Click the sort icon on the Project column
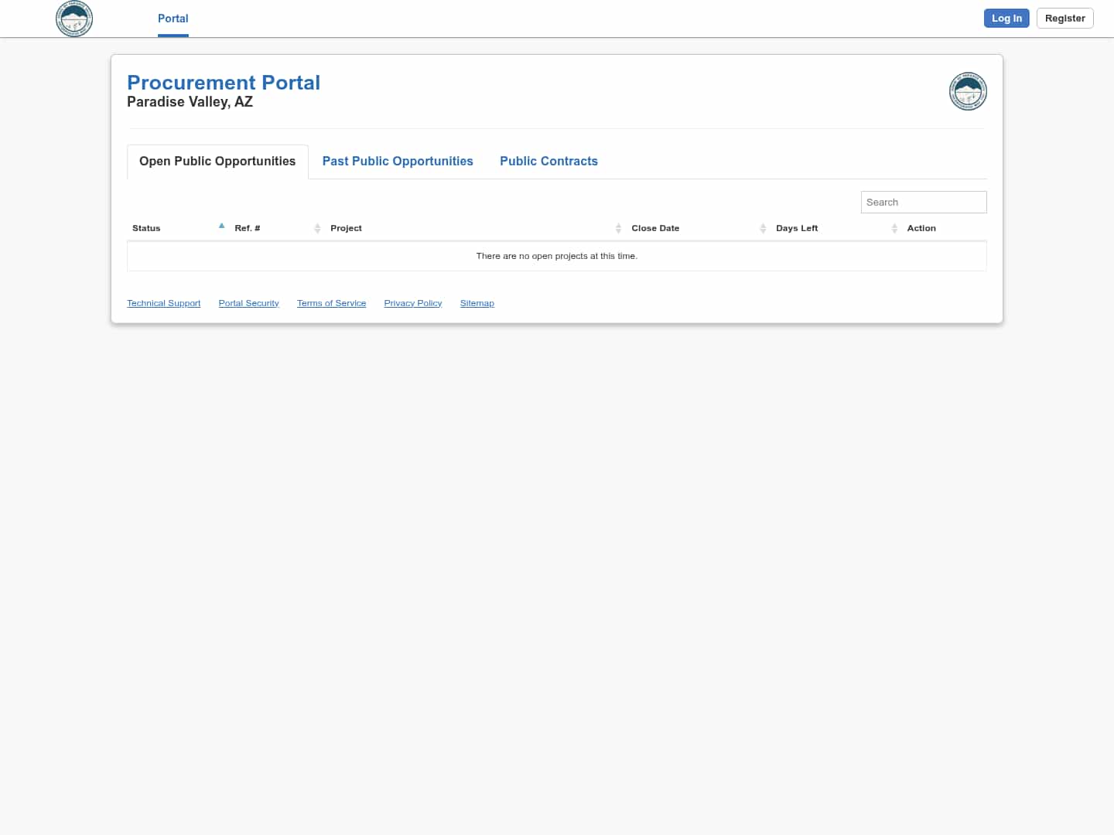The image size is (1114, 835). pyautogui.click(x=618, y=228)
